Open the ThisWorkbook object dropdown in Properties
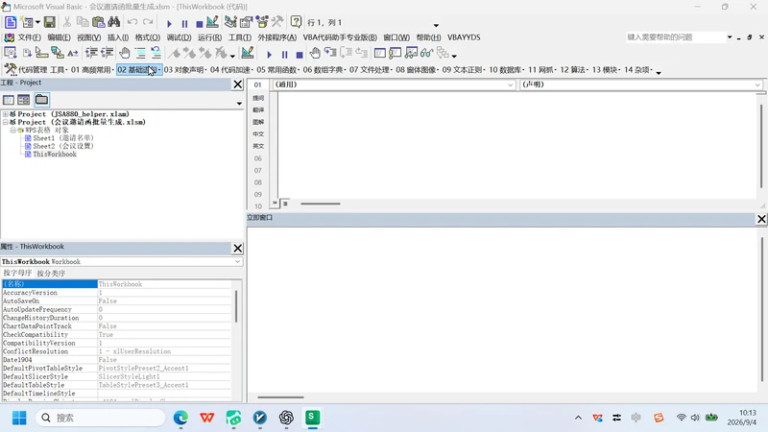 237,261
